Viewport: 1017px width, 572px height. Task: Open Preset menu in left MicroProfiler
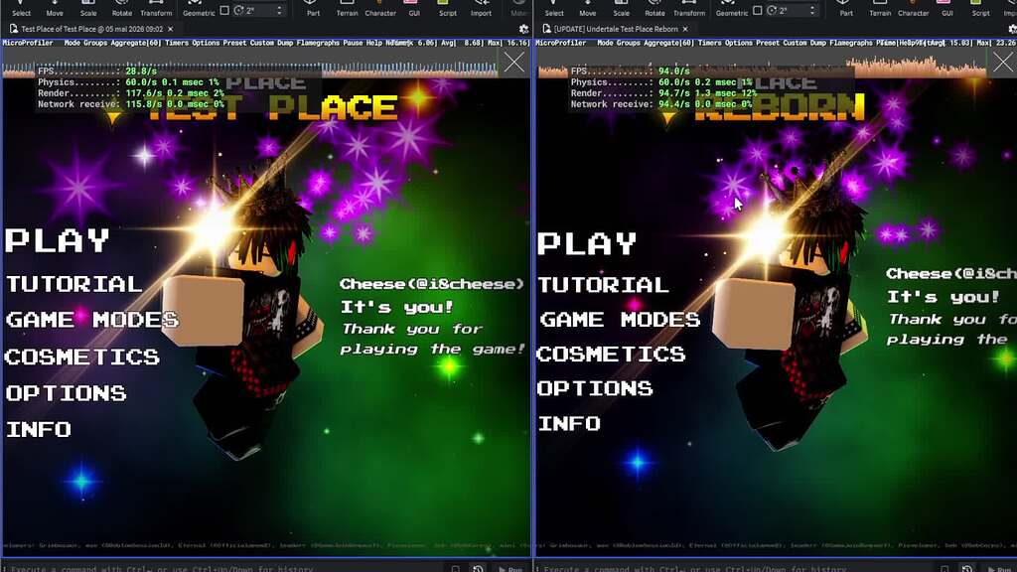pos(234,43)
